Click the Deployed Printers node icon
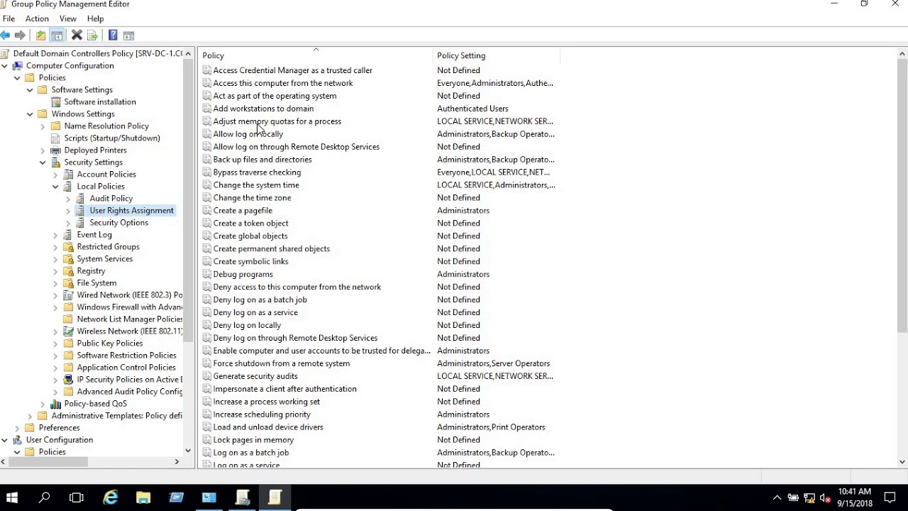 pyautogui.click(x=56, y=150)
